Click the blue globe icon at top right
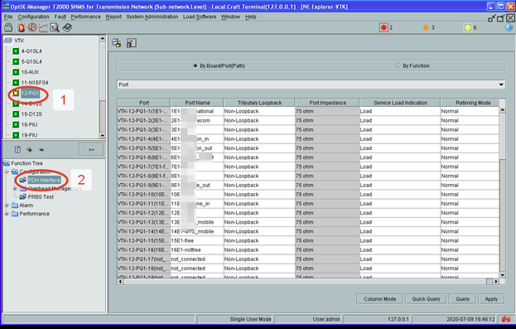This screenshot has height=329, width=516. click(x=509, y=27)
